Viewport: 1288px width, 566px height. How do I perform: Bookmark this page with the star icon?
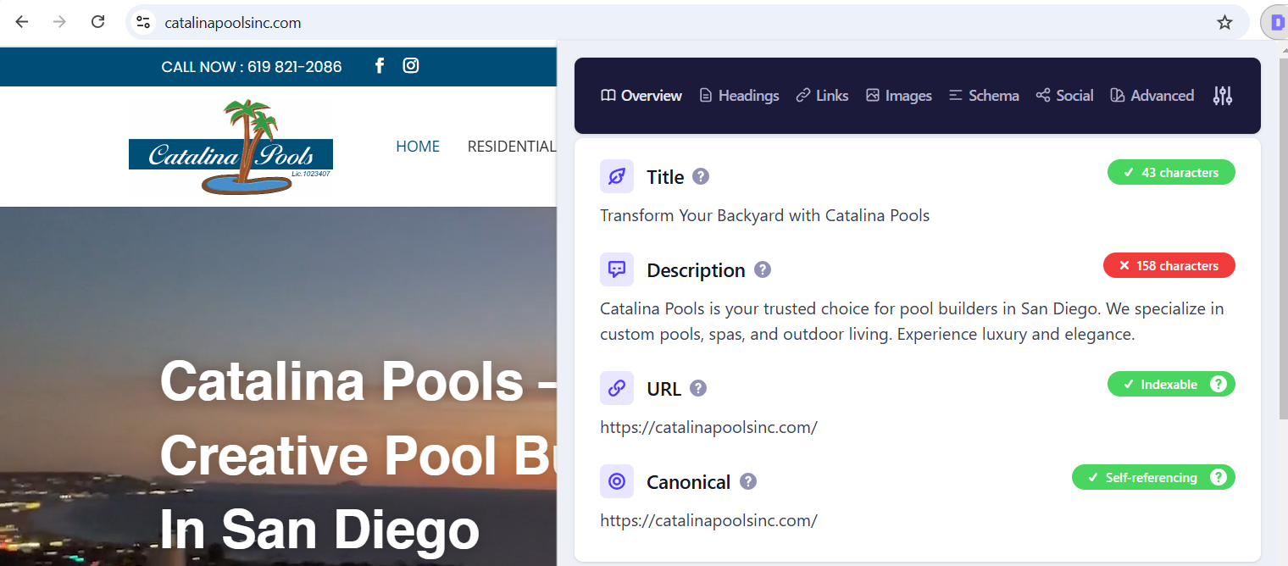tap(1224, 22)
